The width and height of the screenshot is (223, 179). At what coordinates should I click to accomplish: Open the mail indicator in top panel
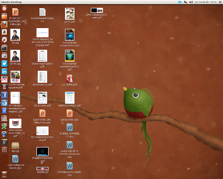(x=180, y=2)
